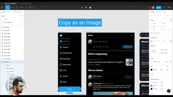Click the align vertical centers icon
Image resolution: width=173 pixels, height=97 pixels.
(164, 16)
